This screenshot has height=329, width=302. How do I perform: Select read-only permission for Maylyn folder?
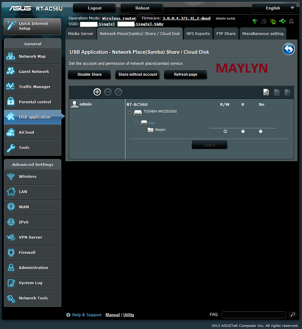pos(243,132)
